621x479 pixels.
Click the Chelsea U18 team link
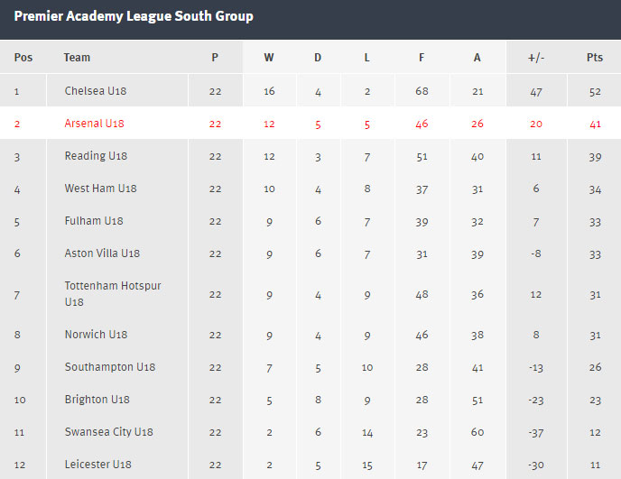(x=95, y=91)
